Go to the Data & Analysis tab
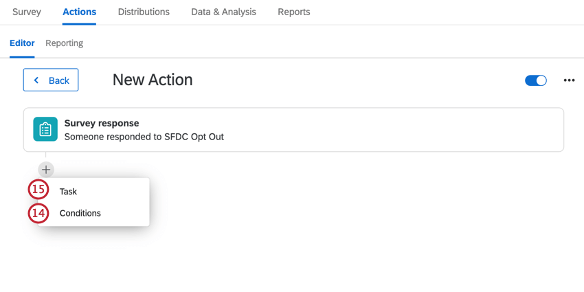The image size is (584, 292). (223, 12)
